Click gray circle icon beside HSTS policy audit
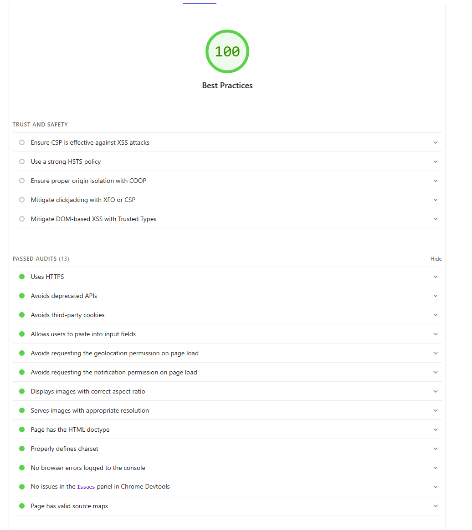Image resolution: width=472 pixels, height=530 pixels. [x=21, y=162]
